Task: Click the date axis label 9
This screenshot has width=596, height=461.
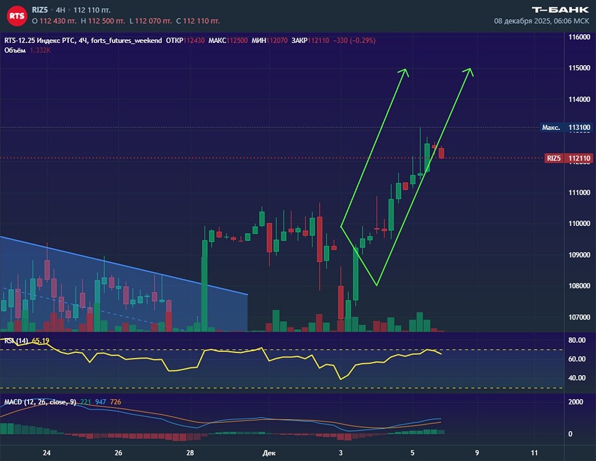Action: [477, 453]
